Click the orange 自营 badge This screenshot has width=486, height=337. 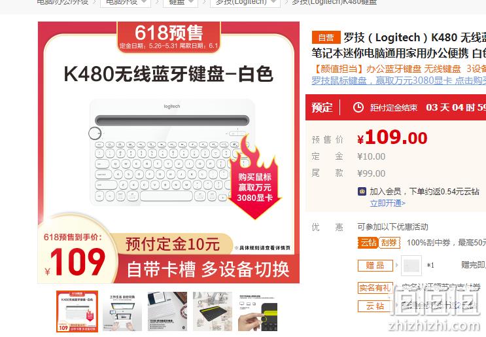tap(326, 37)
